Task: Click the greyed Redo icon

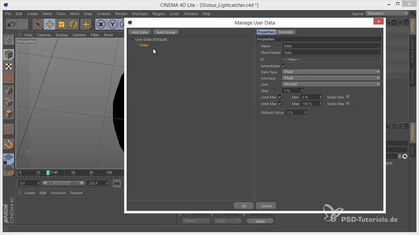Action: coord(22,24)
